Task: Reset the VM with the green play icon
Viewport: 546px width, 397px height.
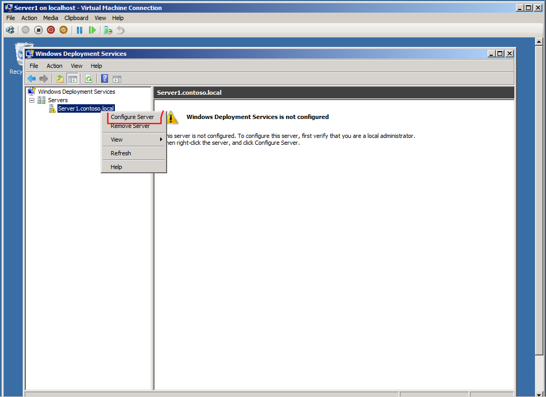Action: [x=92, y=30]
